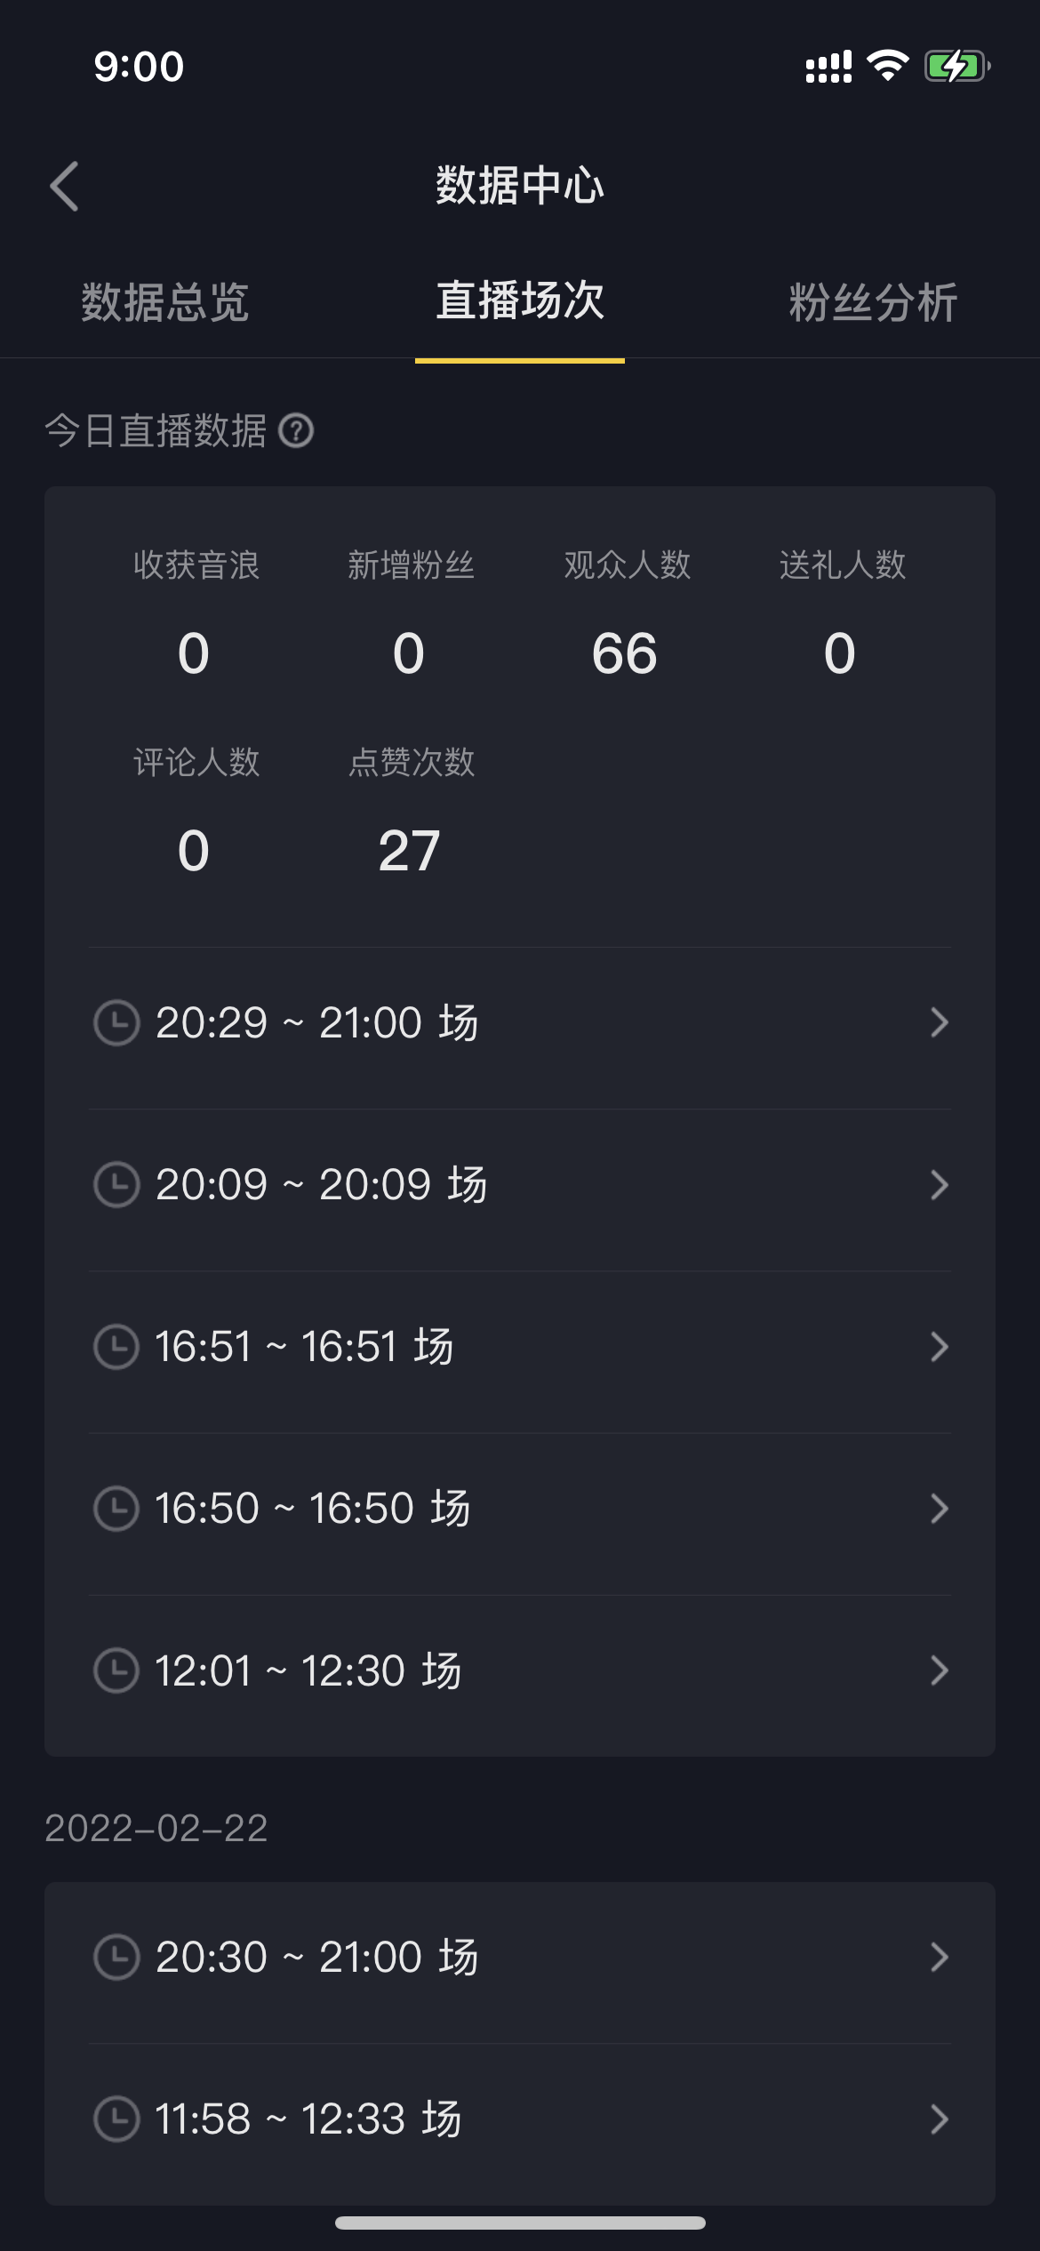Image resolution: width=1040 pixels, height=2251 pixels.
Task: Tap clock icon for 12:01 ~ 12:30 session
Action: (x=116, y=1670)
